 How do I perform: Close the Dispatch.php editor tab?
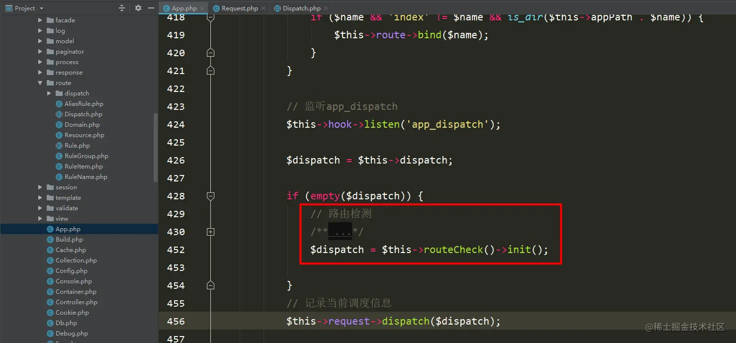326,8
